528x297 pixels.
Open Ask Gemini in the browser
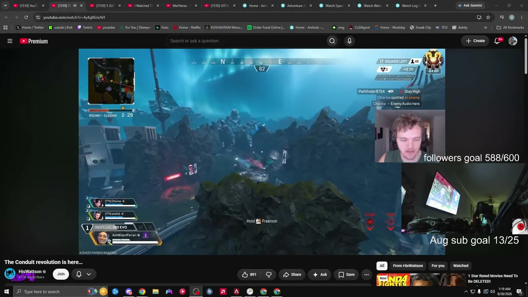(x=469, y=6)
